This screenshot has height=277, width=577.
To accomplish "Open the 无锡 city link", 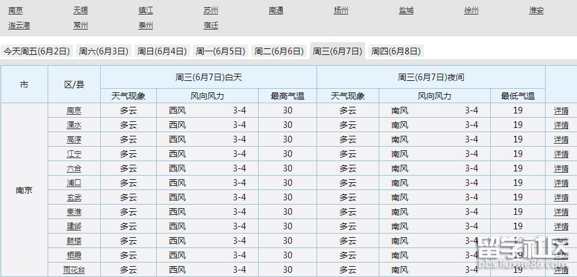I will (x=81, y=11).
